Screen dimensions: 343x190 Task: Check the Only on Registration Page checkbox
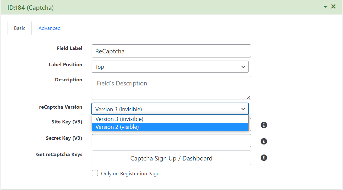[x=95, y=173]
